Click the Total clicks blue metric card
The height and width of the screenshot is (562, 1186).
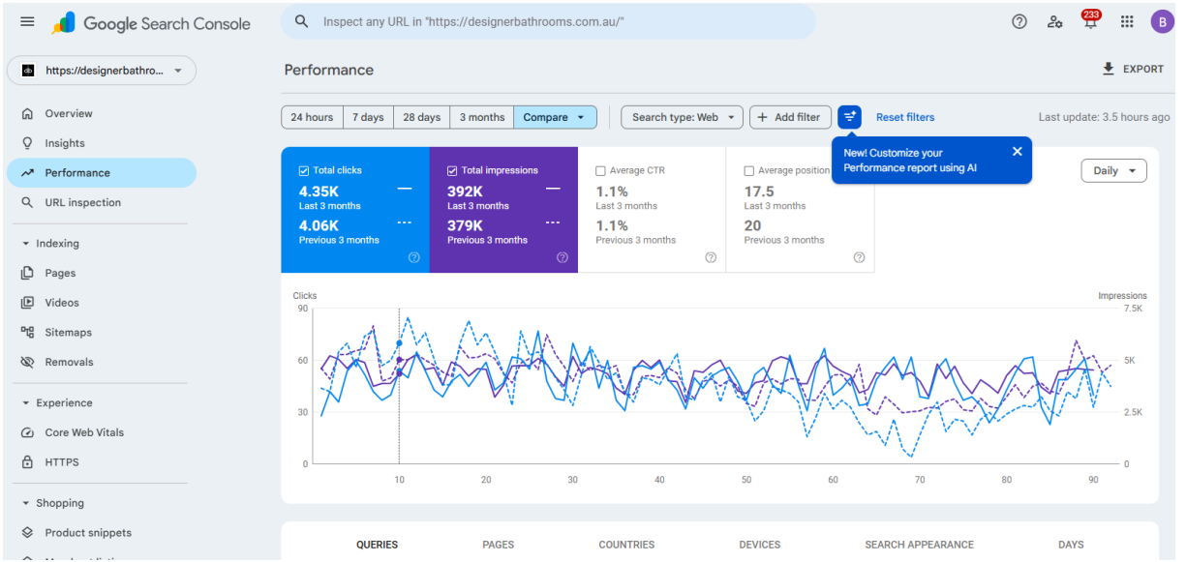click(x=355, y=210)
